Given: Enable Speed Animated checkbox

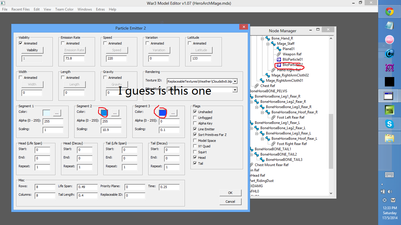Looking at the screenshot, I should point(105,43).
